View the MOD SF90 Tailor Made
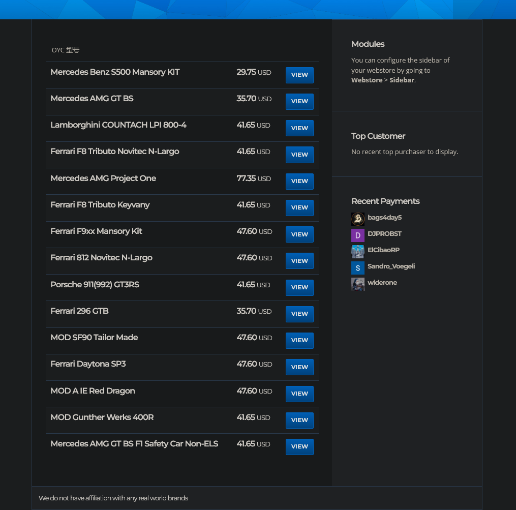 click(x=299, y=340)
